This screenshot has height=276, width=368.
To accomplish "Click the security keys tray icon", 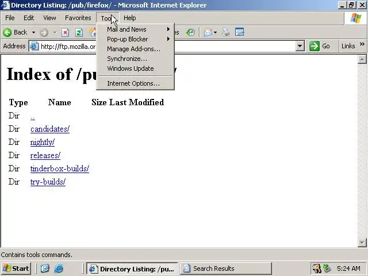I will 316,269.
